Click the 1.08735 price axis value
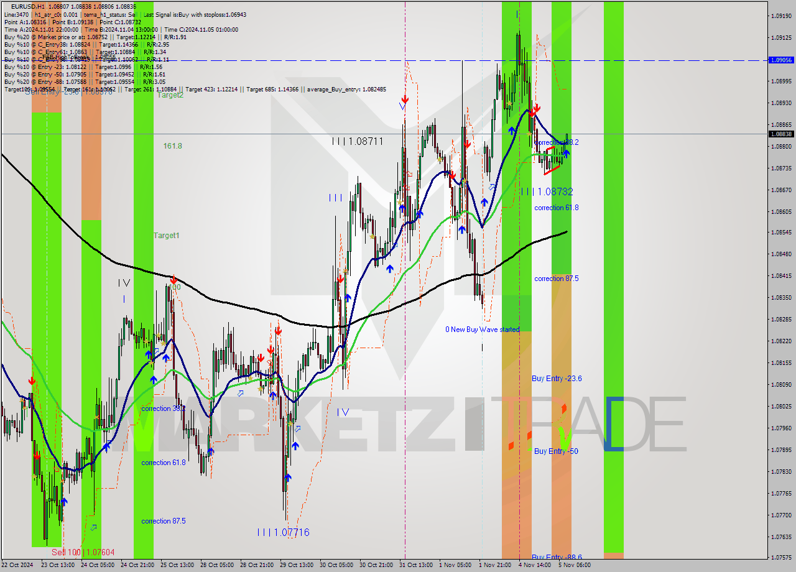The width and height of the screenshot is (796, 572). (781, 168)
